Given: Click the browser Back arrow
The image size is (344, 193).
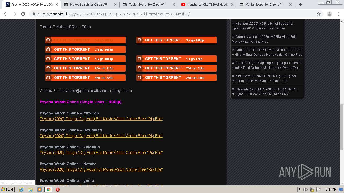Looking at the screenshot, I should click(6, 14).
